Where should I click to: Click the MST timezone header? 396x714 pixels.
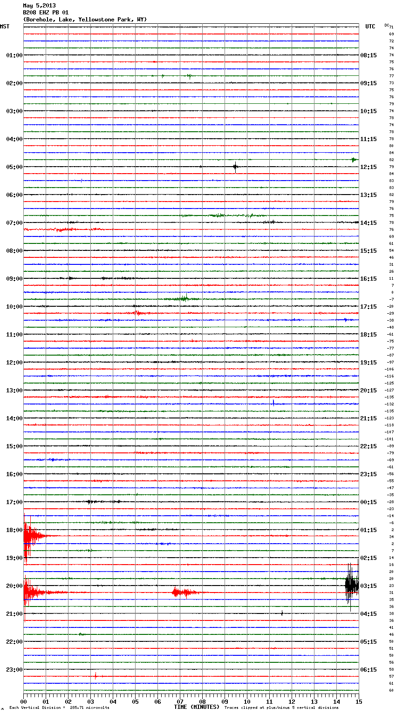coord(5,27)
